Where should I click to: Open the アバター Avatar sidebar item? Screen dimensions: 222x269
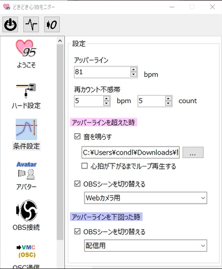click(x=26, y=176)
